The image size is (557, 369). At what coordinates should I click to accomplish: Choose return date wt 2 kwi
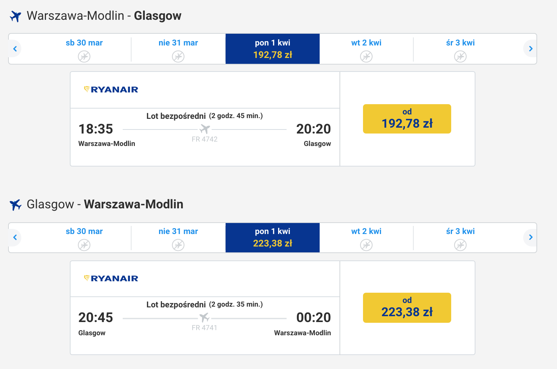click(366, 237)
